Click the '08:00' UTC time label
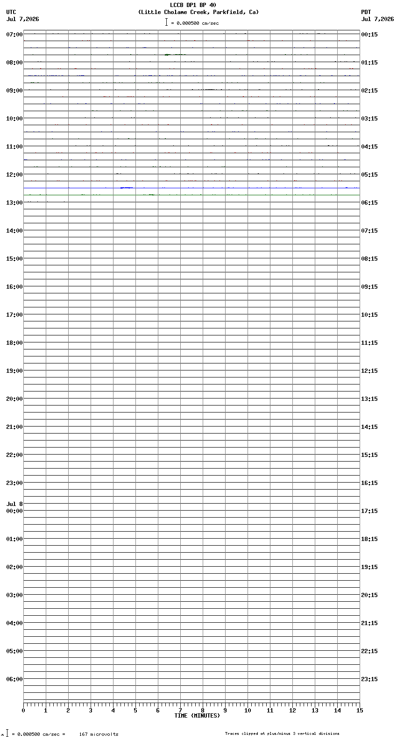397x740 pixels. 14,63
